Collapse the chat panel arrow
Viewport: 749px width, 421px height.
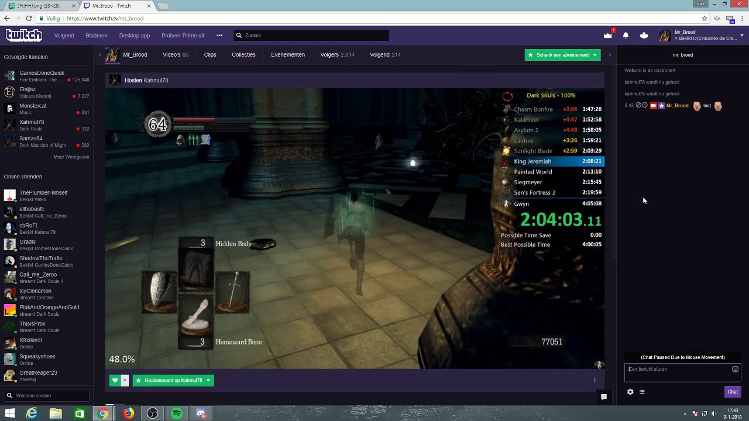click(x=610, y=55)
